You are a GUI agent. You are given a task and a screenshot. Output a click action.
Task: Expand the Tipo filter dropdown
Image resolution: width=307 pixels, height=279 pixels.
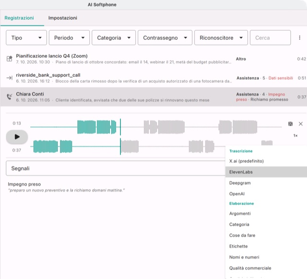tap(26, 37)
